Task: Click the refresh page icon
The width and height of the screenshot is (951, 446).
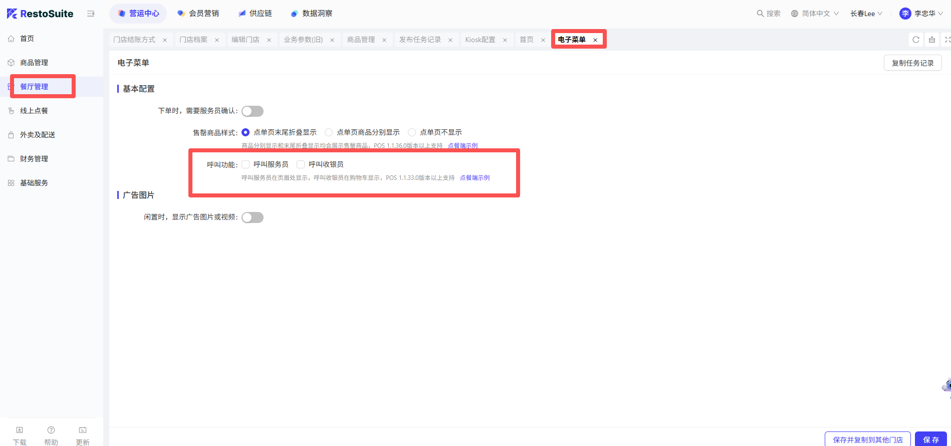Action: (x=916, y=40)
